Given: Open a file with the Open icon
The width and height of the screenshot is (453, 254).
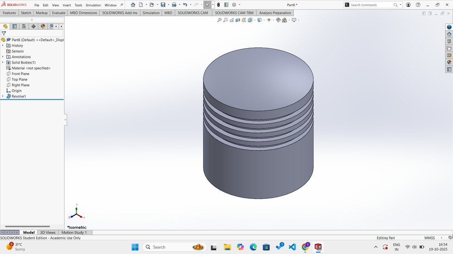Looking at the screenshot, I should [152, 5].
